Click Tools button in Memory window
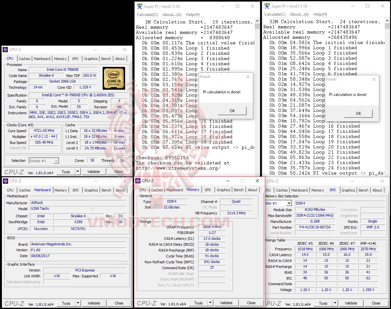 198,303
